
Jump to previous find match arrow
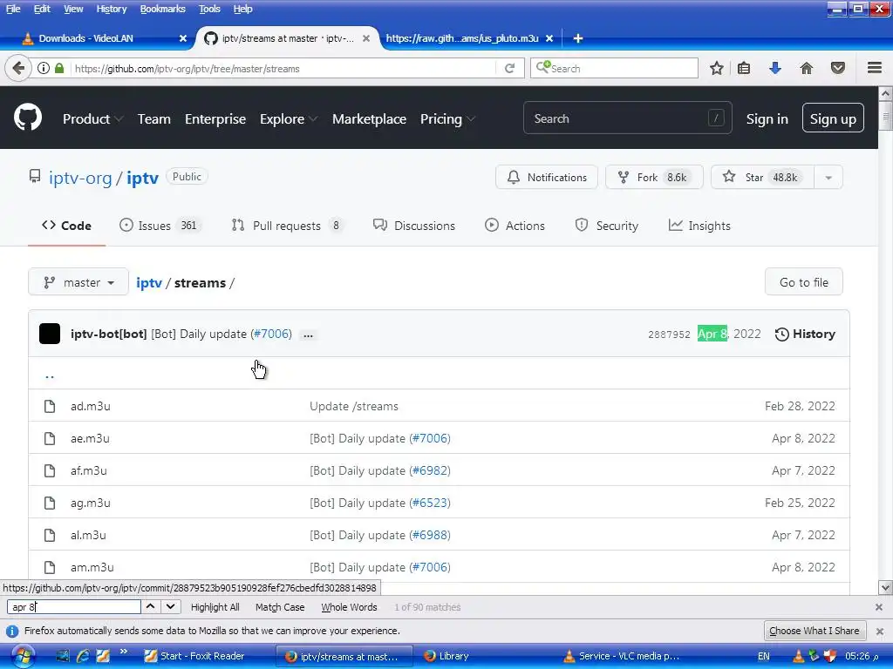point(150,606)
